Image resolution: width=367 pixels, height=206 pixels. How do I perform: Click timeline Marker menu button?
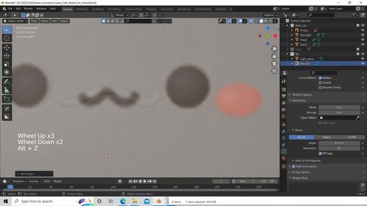pos(57,181)
